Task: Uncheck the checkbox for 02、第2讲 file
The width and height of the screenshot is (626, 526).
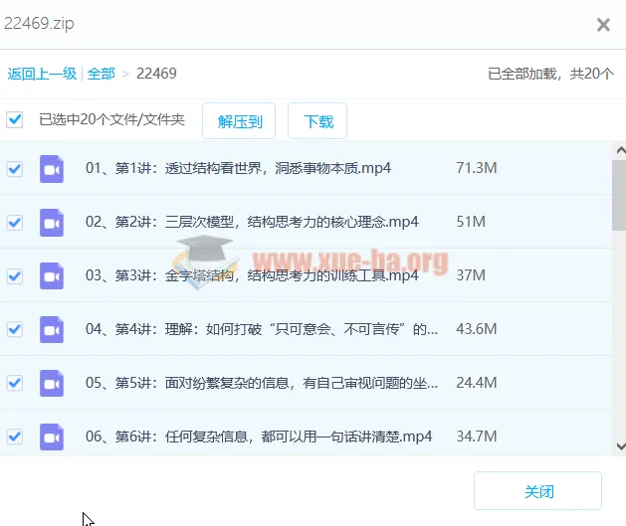Action: tap(15, 223)
